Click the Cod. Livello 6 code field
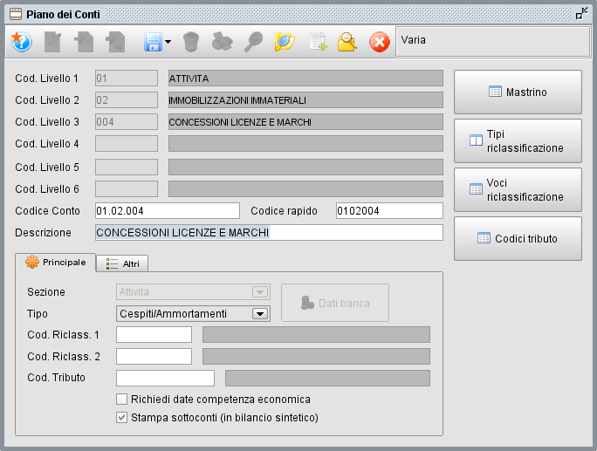The height and width of the screenshot is (451, 597). [127, 188]
